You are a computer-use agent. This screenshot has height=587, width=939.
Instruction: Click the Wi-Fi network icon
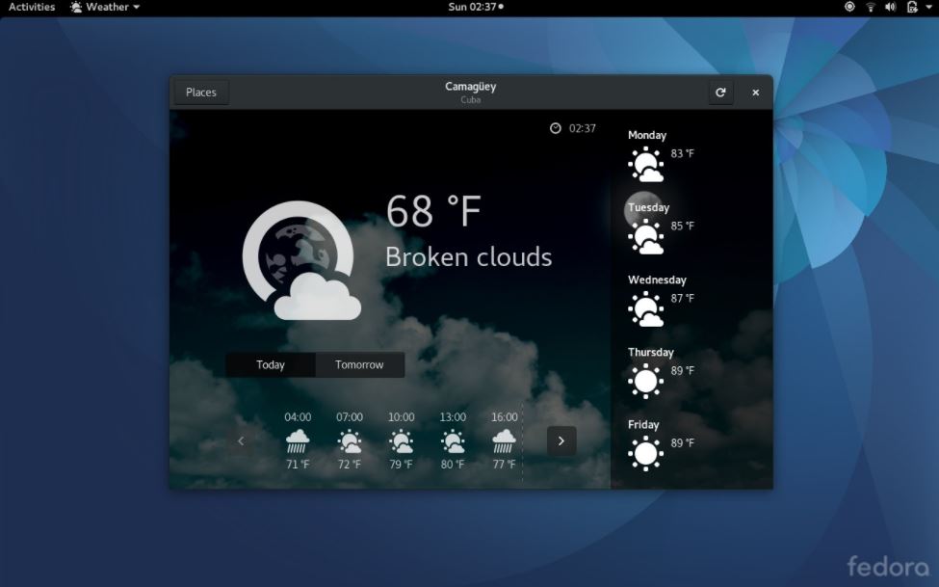point(870,7)
